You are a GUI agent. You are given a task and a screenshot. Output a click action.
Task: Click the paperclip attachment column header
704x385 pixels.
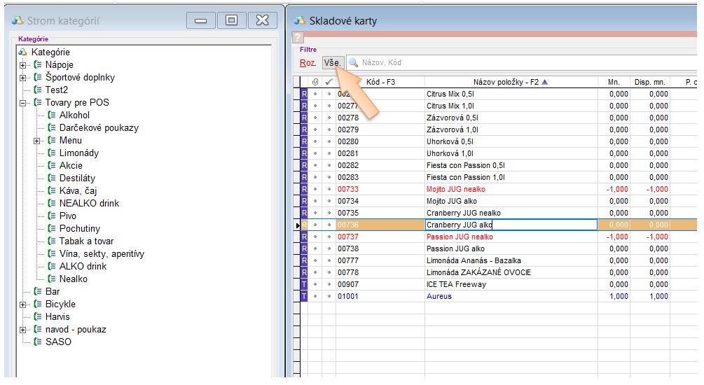click(315, 82)
